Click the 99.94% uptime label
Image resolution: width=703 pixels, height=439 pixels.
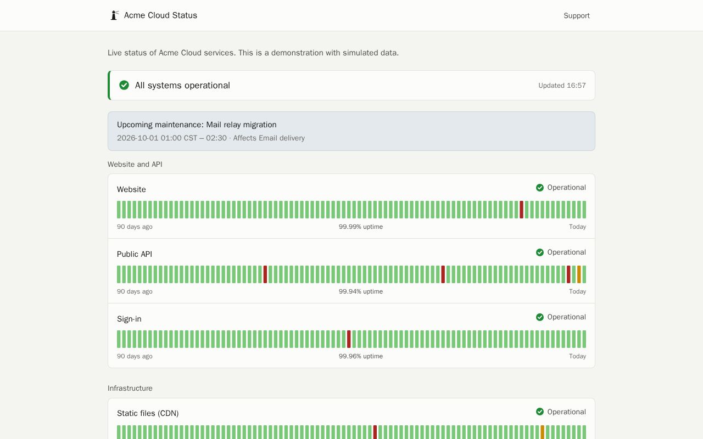(x=361, y=291)
